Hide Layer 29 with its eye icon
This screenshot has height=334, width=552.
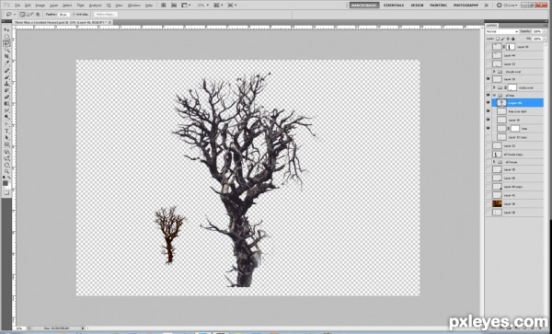click(488, 79)
